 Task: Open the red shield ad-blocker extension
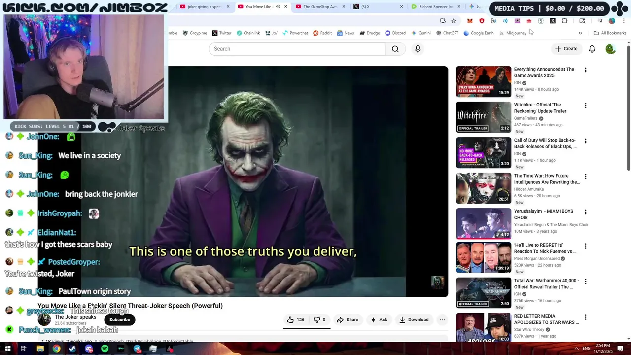[482, 21]
